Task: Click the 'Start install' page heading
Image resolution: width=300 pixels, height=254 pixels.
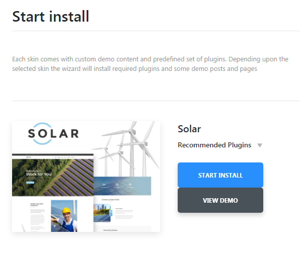Action: click(50, 17)
